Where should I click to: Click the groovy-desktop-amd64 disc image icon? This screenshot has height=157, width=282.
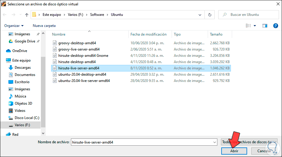tap(55, 43)
